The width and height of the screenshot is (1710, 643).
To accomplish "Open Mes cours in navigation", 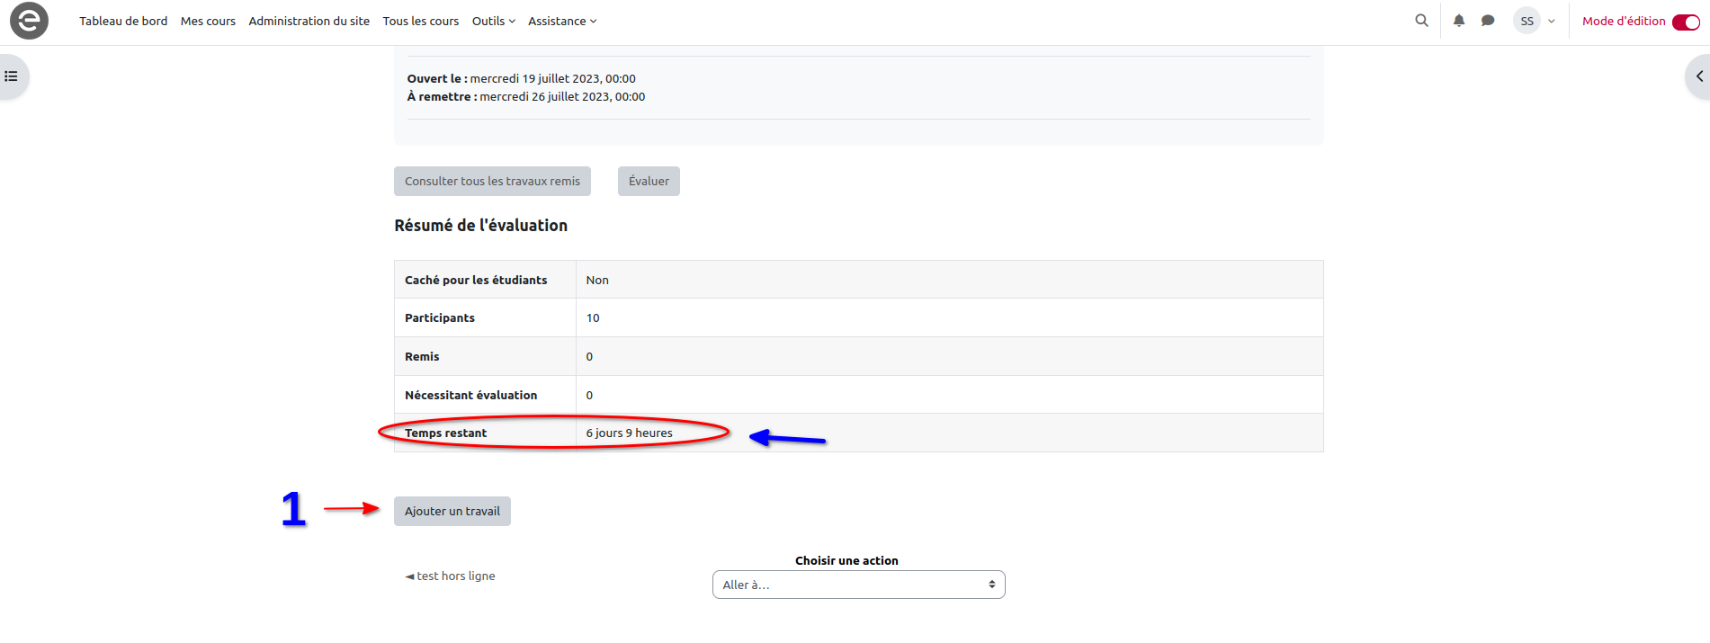I will coord(208,21).
